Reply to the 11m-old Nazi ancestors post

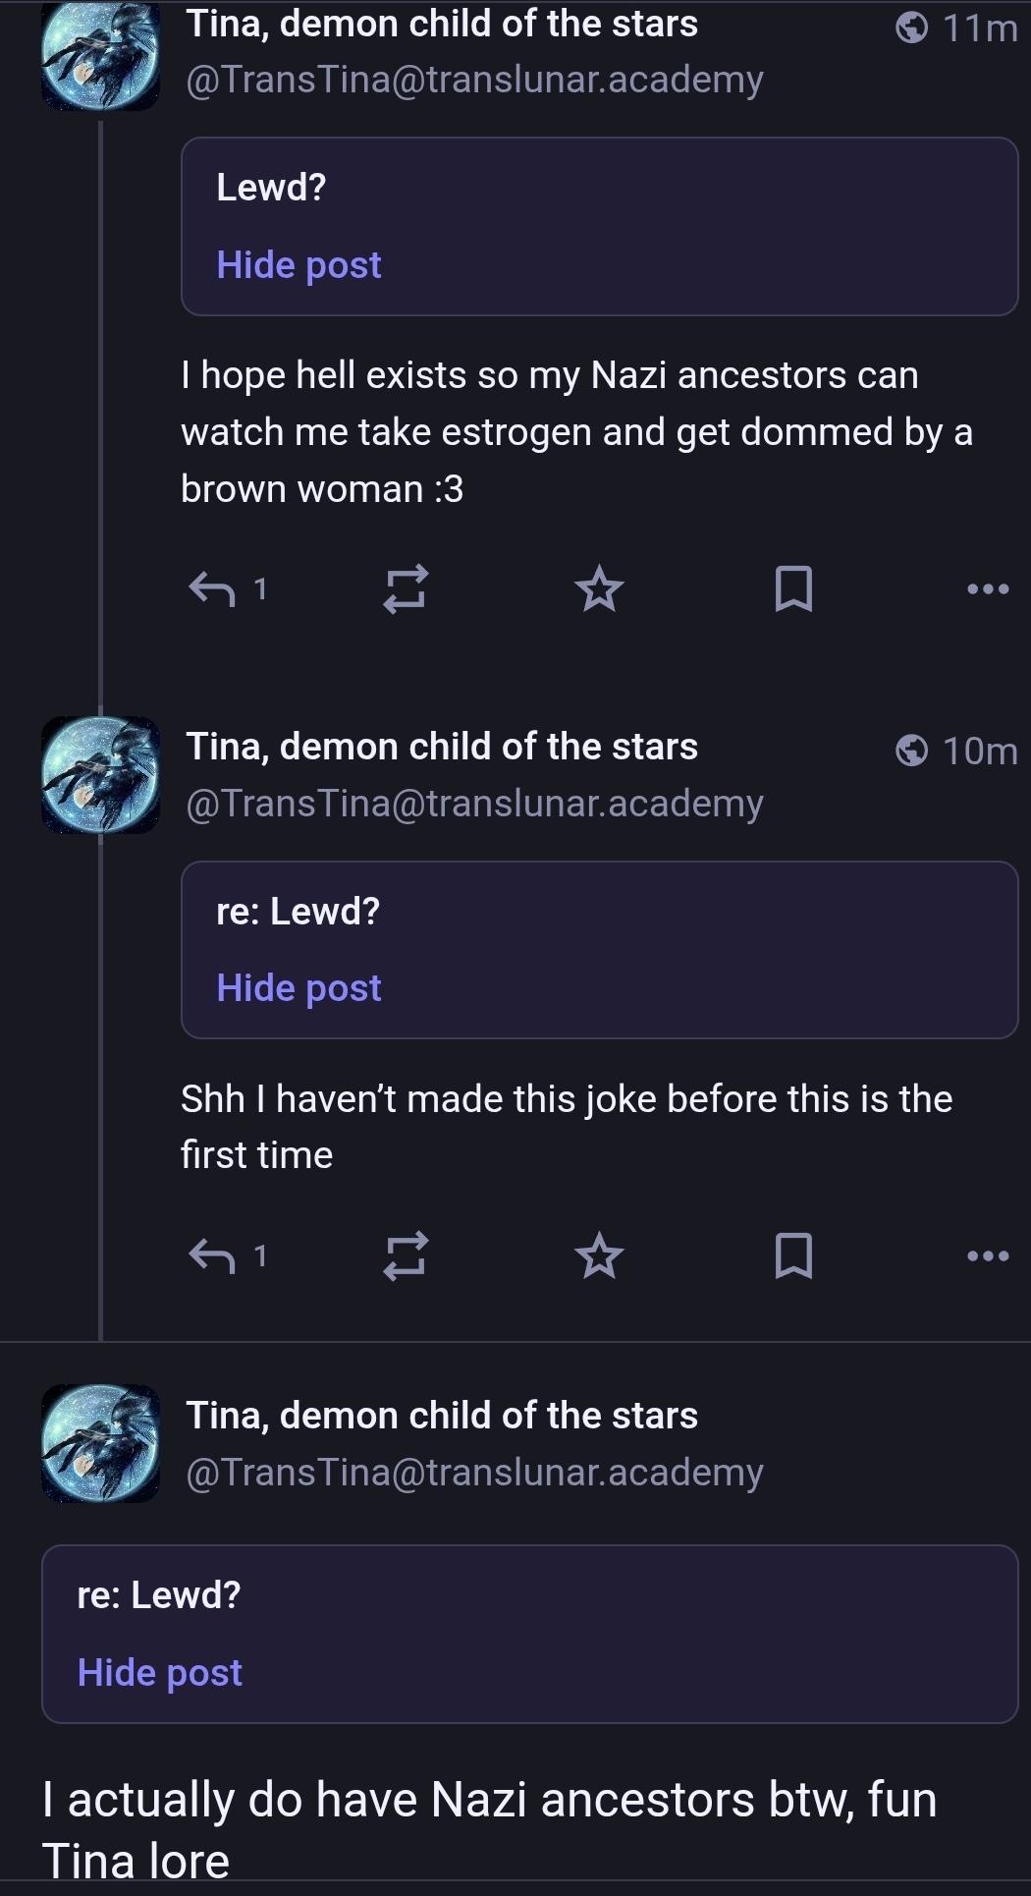pyautogui.click(x=212, y=589)
